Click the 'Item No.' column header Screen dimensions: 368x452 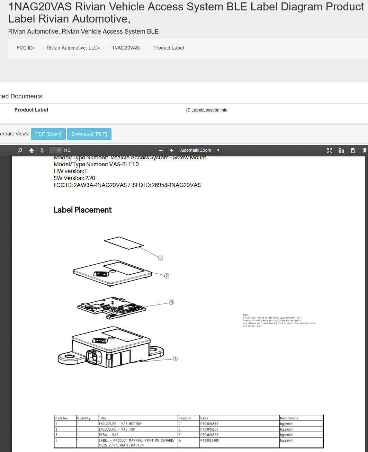tap(65, 418)
